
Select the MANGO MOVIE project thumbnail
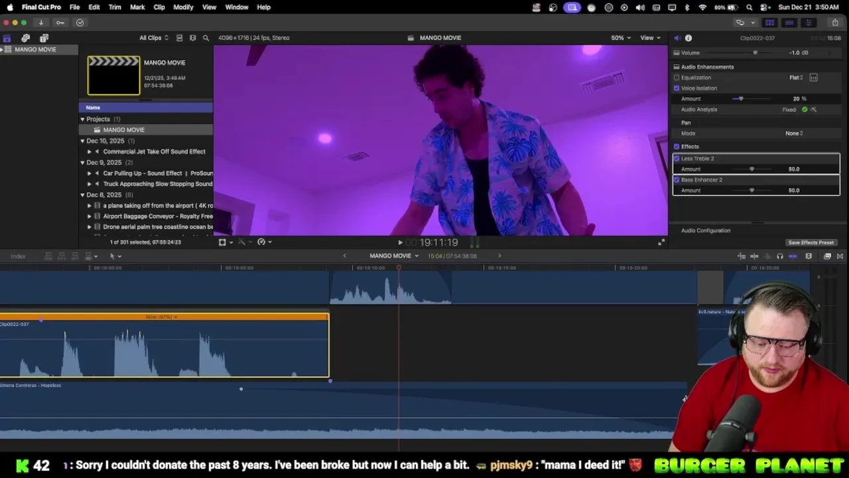114,76
